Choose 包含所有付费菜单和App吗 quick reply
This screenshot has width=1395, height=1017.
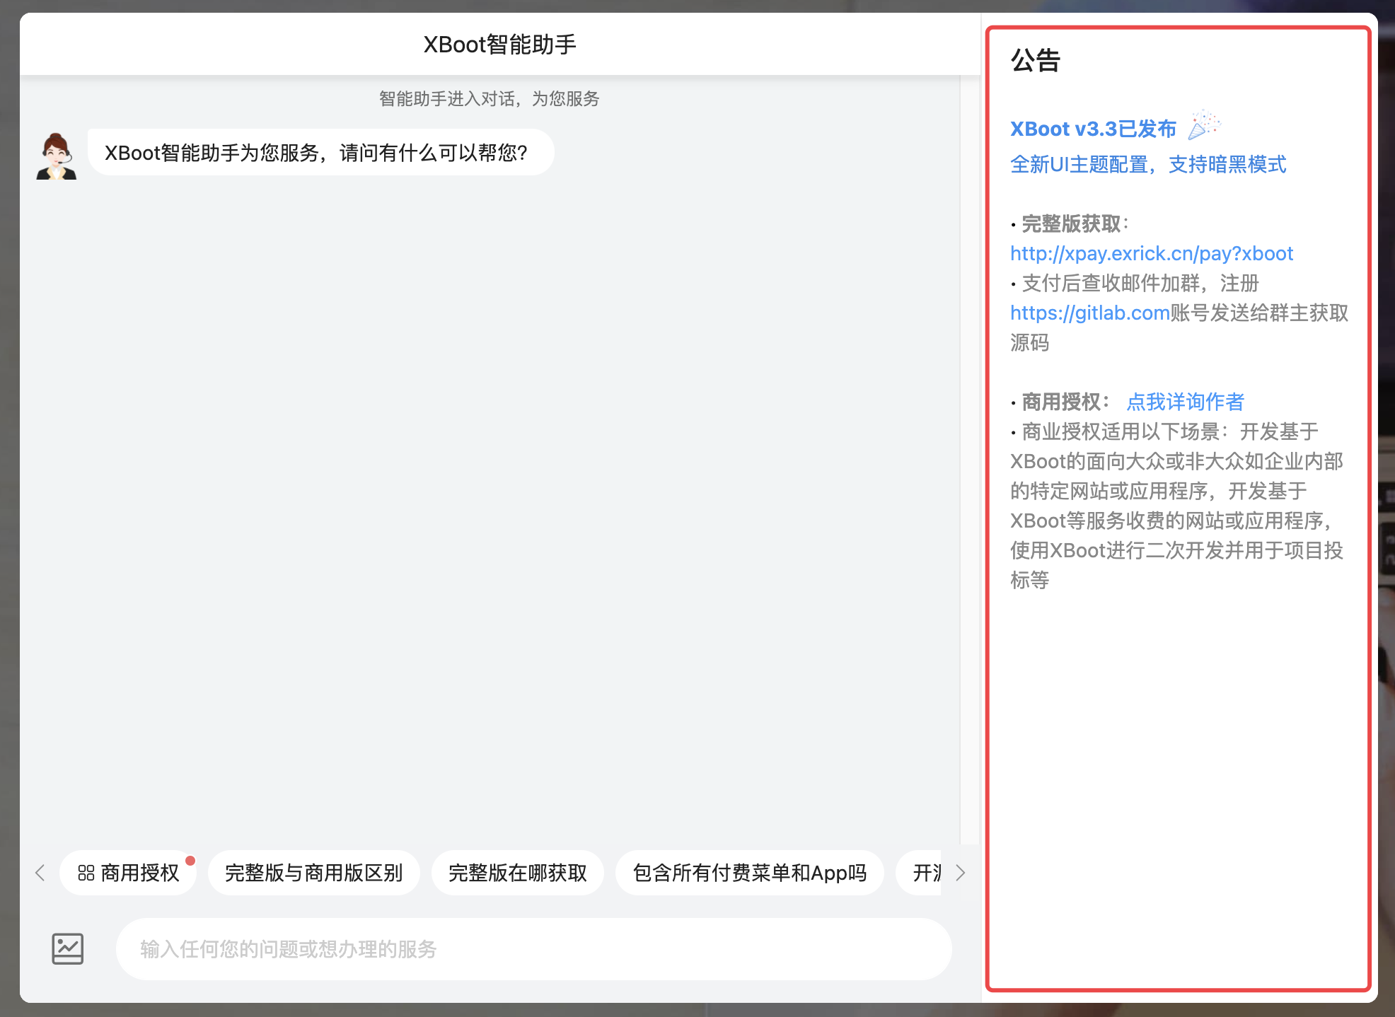[x=750, y=873]
